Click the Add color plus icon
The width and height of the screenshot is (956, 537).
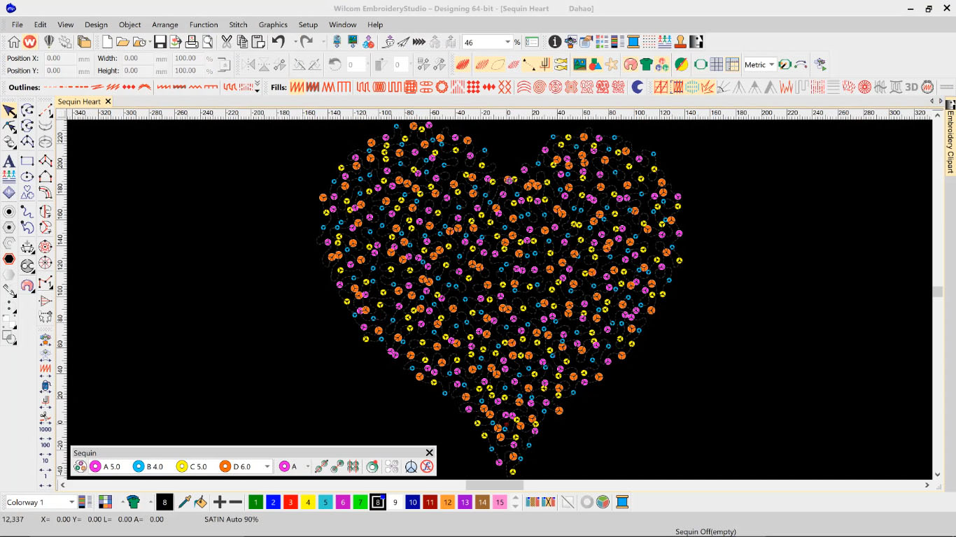click(219, 502)
